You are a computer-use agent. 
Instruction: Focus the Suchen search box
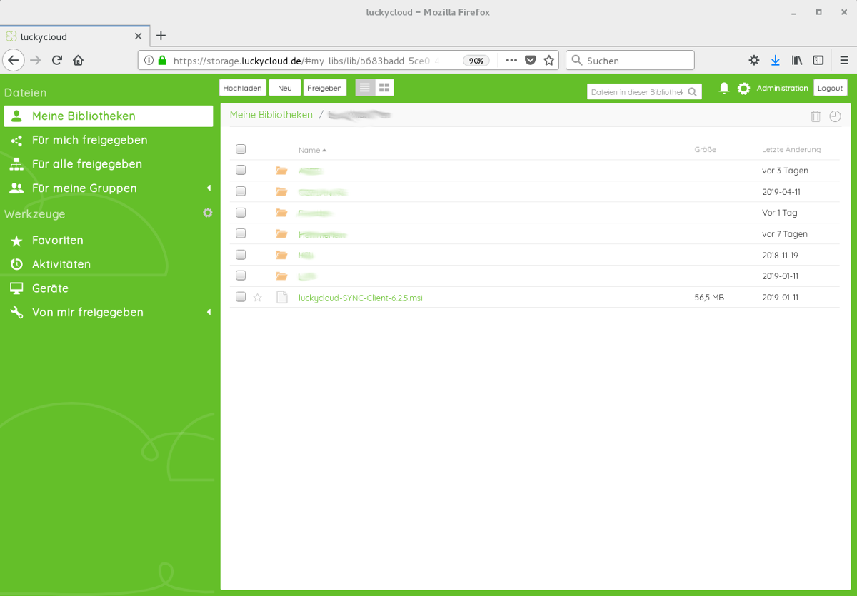tap(630, 61)
